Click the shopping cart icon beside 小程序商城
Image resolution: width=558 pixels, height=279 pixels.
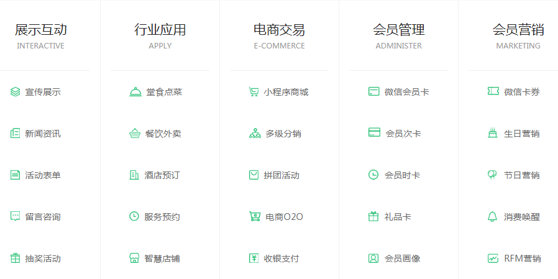[x=254, y=92]
